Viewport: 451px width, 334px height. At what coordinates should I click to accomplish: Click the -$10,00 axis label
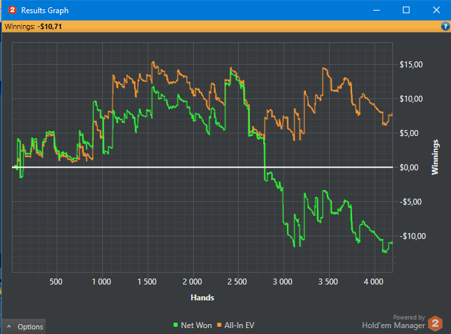pos(413,236)
